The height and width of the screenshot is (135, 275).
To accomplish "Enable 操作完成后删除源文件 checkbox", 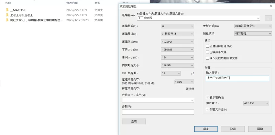I will (208, 58).
